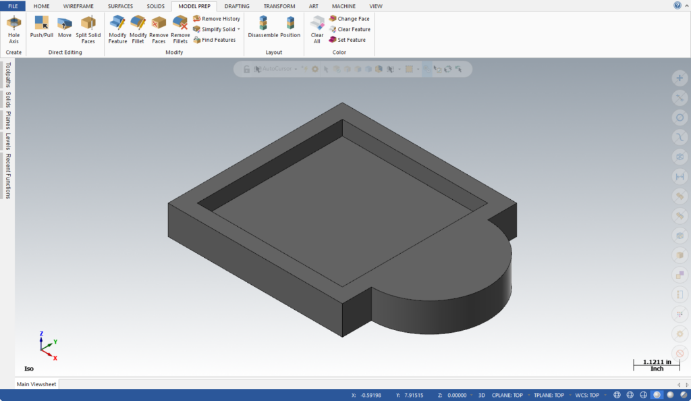Open the window selection dropdown arrow
691x401 pixels.
(418, 69)
